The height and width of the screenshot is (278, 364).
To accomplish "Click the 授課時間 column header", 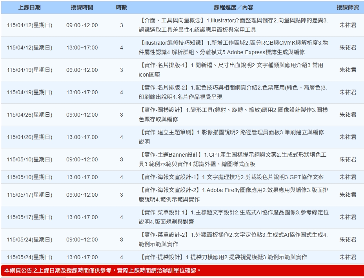I will (x=82, y=7).
